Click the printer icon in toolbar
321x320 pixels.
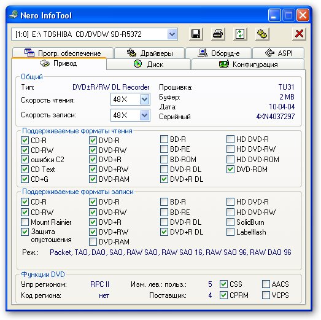tap(218, 34)
